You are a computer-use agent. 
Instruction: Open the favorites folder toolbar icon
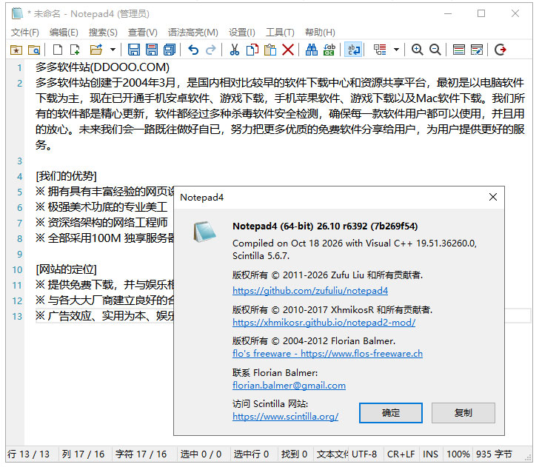(x=16, y=50)
